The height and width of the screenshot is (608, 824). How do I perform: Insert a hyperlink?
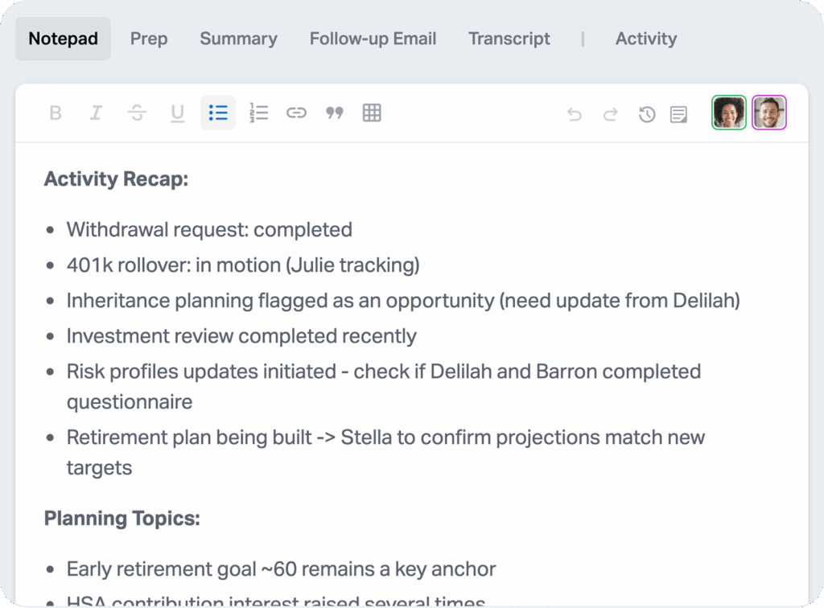coord(297,113)
